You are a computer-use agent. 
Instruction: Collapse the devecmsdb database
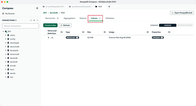[x=6, y=54]
